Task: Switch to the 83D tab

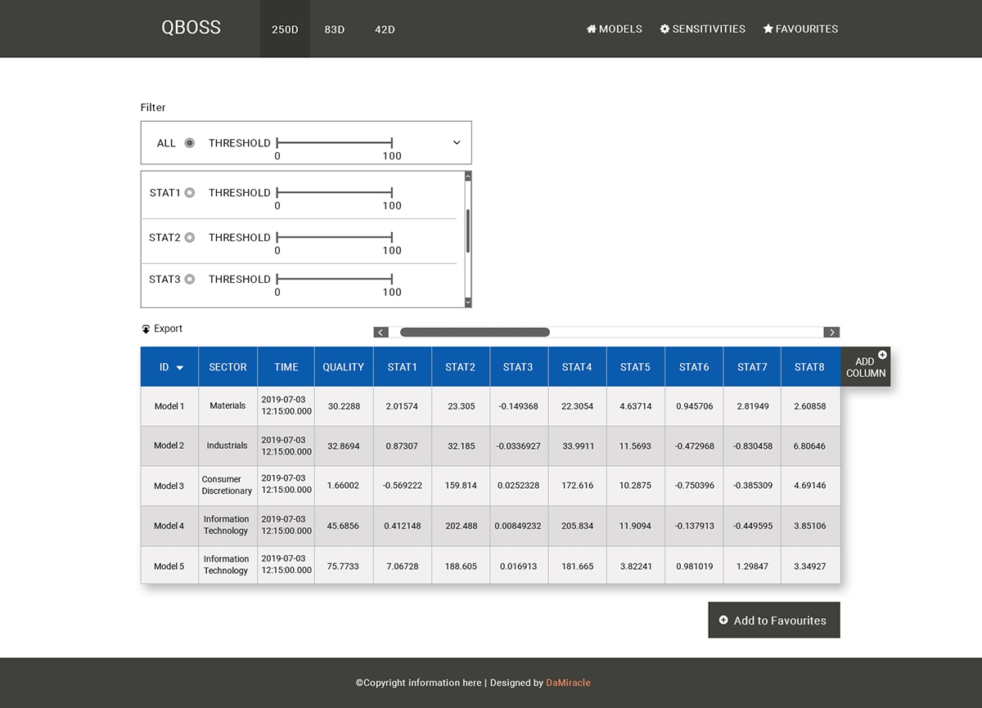Action: [335, 29]
